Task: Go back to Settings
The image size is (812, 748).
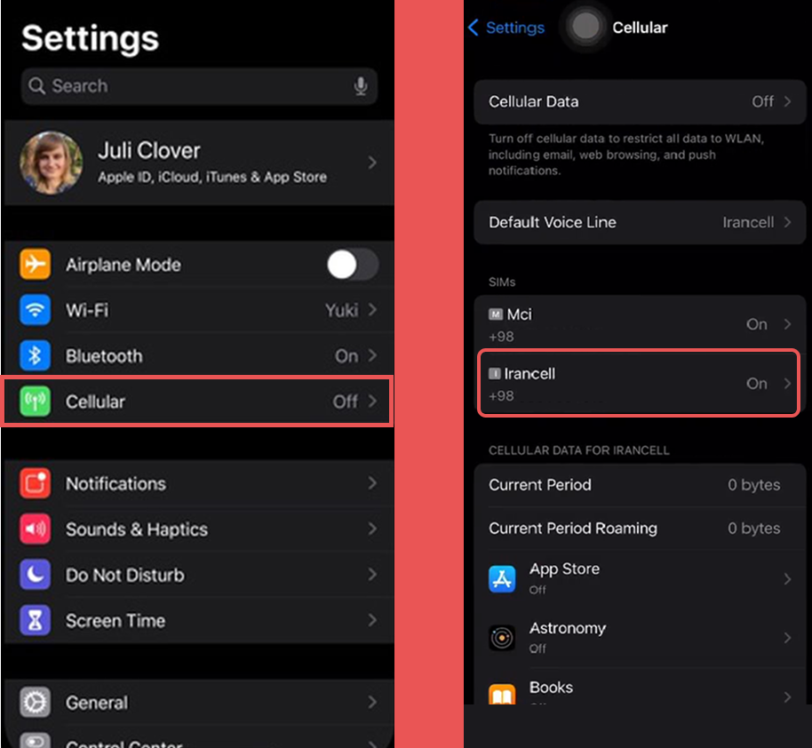Action: [506, 28]
